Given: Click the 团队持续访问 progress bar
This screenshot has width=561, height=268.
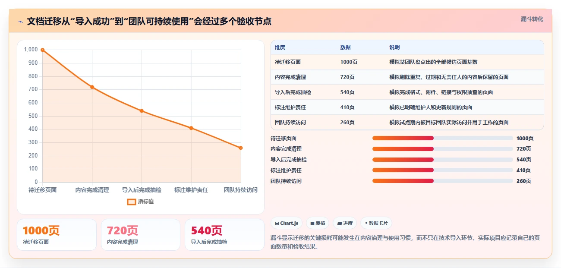Looking at the screenshot, I should tap(443, 181).
